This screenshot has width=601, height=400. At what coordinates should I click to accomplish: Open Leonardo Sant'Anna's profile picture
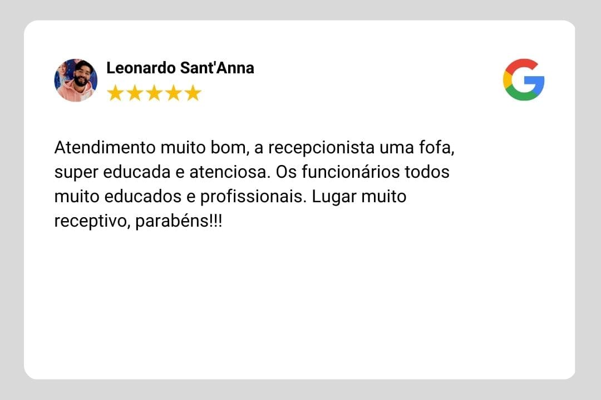pos(76,80)
